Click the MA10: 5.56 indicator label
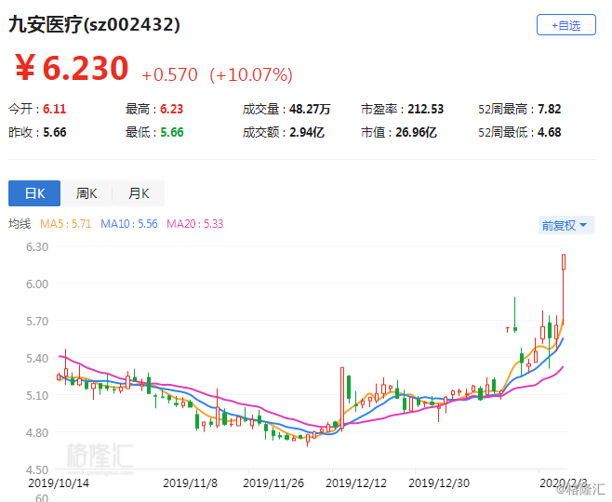This screenshot has width=612, height=502. tap(129, 224)
